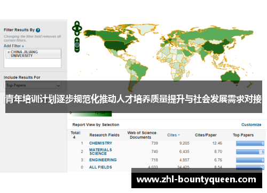Select the 4,857 cites value
The image size is (267, 193).
click(x=184, y=160)
